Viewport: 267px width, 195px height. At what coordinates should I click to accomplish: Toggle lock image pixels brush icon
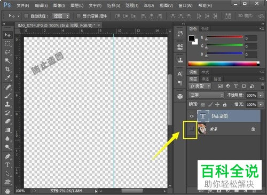point(210,105)
